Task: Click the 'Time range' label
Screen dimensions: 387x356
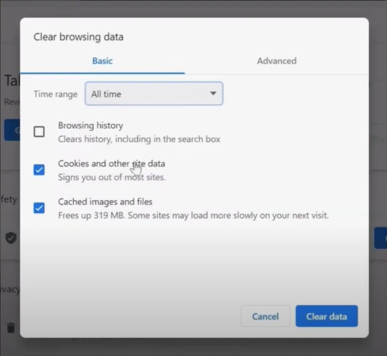Action: [56, 94]
